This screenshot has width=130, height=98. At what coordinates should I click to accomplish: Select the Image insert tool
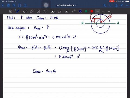point(60,11)
